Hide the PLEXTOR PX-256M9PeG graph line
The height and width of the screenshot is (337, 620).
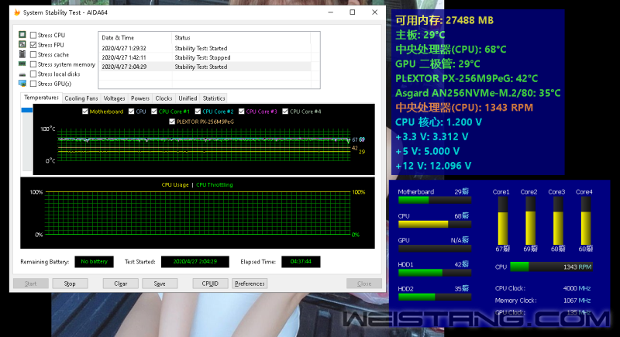pos(171,121)
